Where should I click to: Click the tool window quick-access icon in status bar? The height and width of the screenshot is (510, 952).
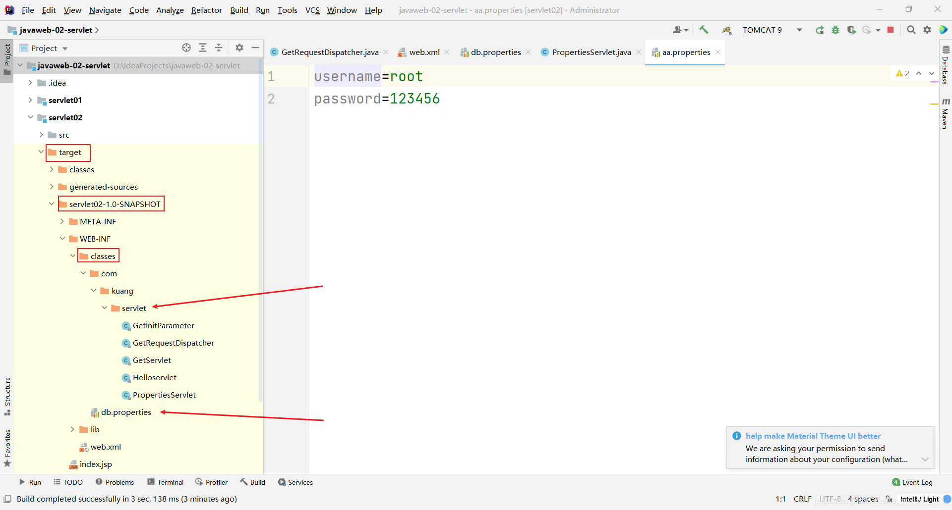click(7, 499)
